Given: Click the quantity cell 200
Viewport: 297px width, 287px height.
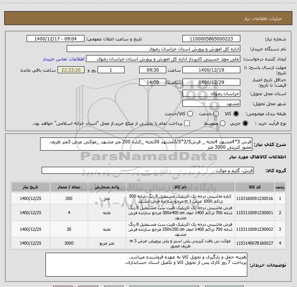Looking at the screenshot, I should tap(69, 198).
